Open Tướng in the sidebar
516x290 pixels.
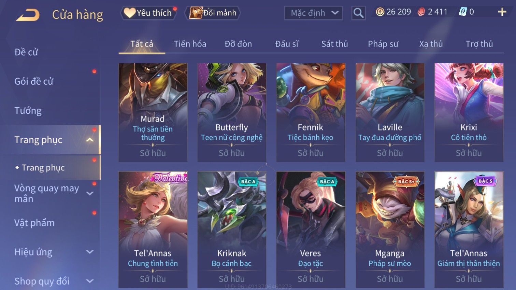click(28, 111)
